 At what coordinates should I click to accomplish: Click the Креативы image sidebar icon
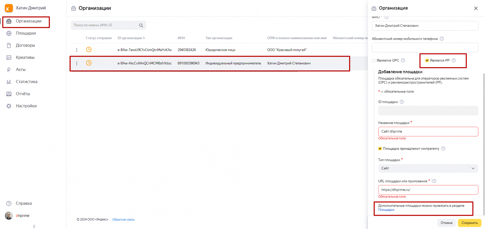9,57
